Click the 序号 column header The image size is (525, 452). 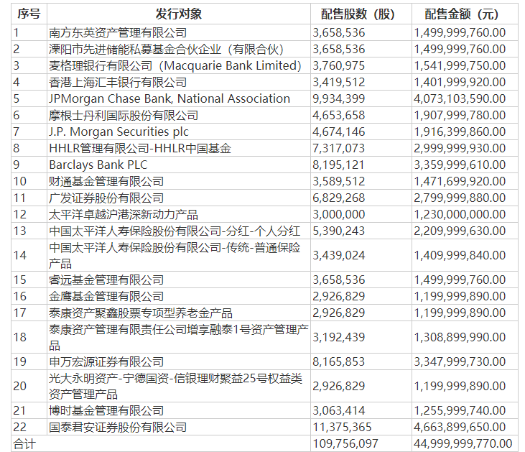29,14
